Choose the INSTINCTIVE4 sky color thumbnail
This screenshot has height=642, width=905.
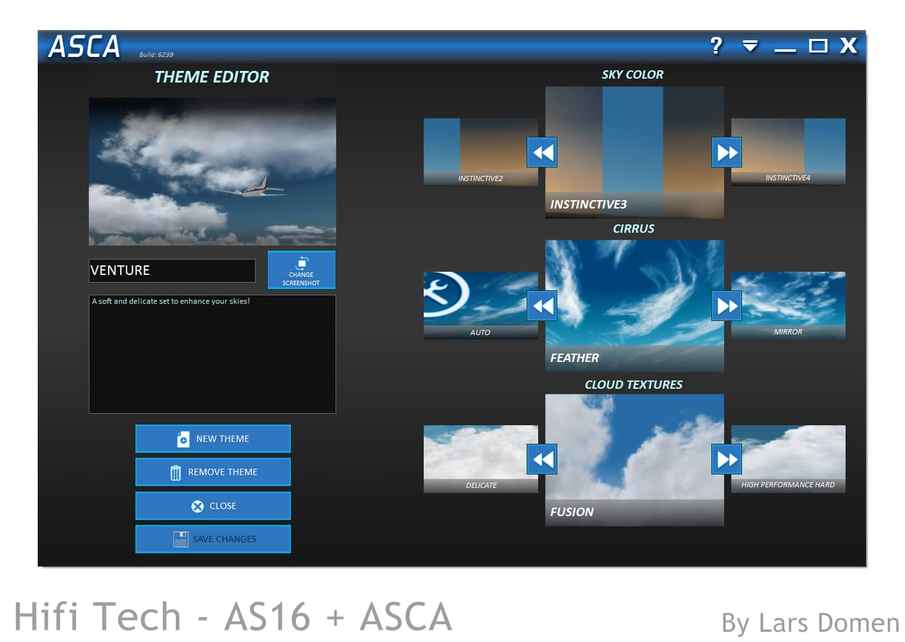point(789,152)
